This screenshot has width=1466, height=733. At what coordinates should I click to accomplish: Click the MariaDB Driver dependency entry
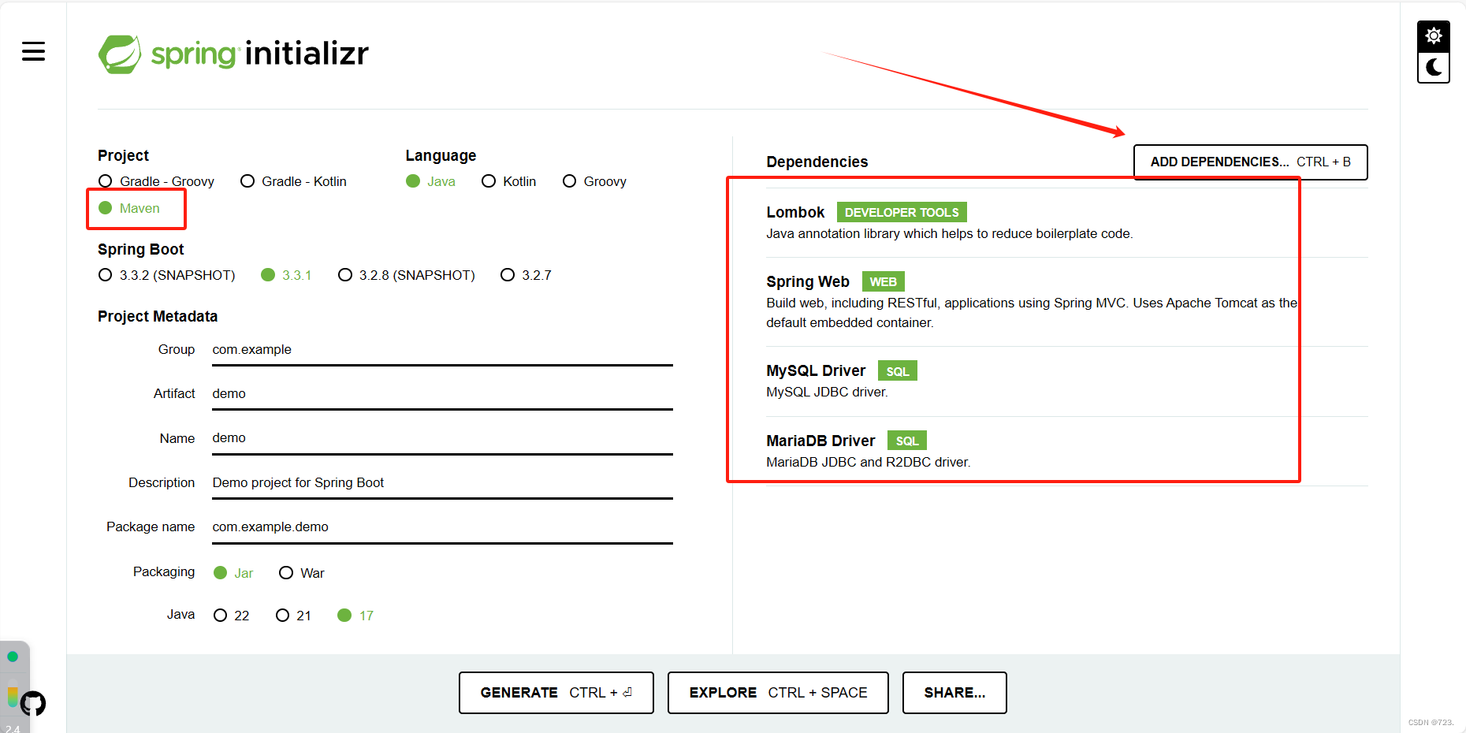tap(1066, 451)
